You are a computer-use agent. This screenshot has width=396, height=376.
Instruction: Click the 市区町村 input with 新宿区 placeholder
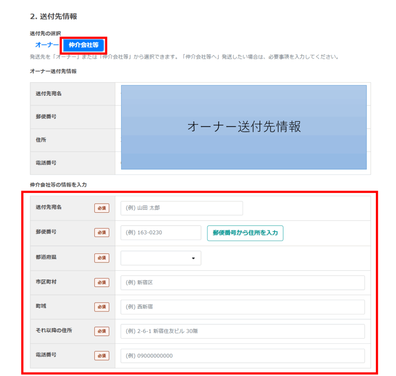point(242,283)
